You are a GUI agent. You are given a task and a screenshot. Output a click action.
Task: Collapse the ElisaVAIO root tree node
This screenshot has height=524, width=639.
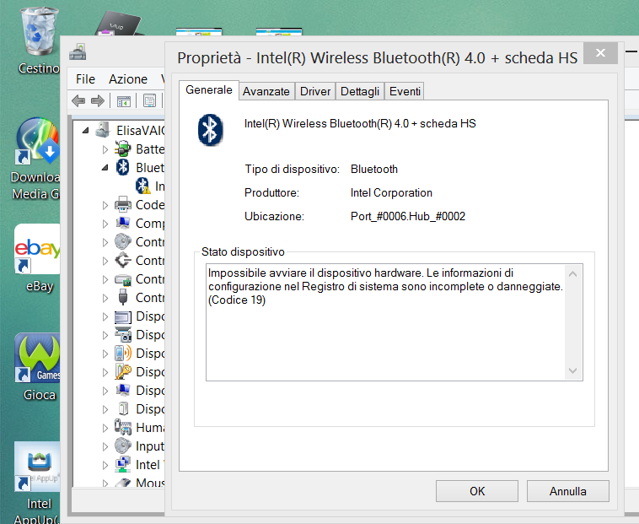coord(85,131)
